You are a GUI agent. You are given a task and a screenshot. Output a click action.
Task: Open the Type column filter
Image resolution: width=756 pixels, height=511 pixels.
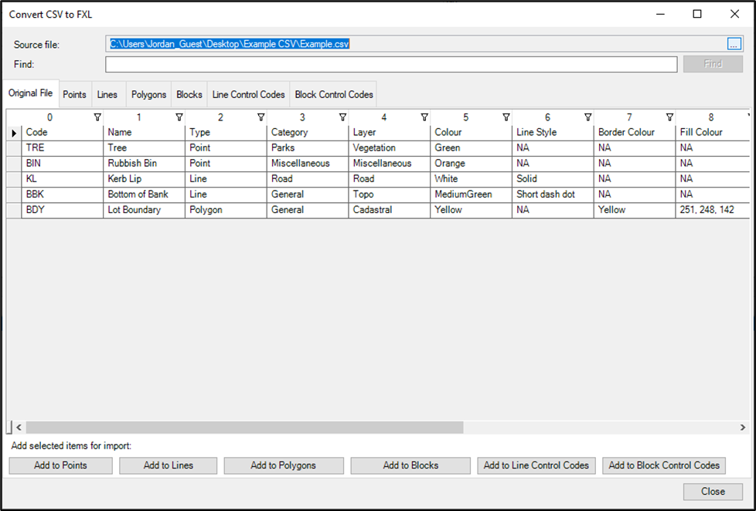(x=260, y=117)
